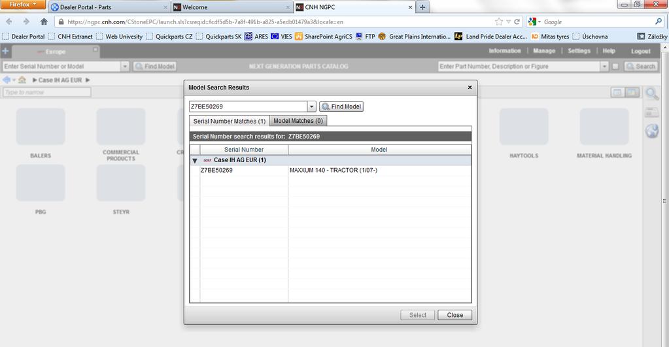Add a new catalog tab with plus icon
The width and height of the screenshot is (669, 347).
(x=5, y=51)
